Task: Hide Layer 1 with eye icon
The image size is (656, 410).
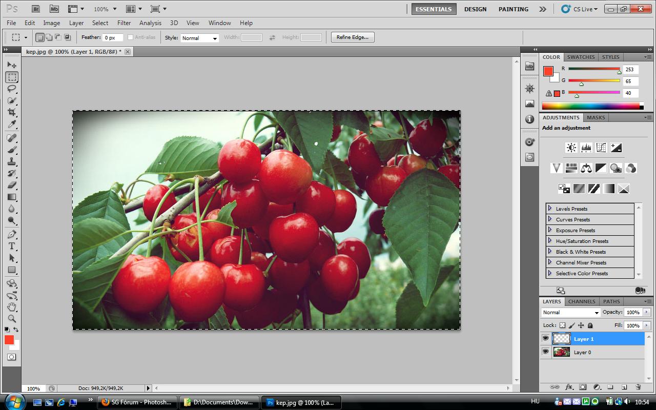Action: tap(545, 338)
